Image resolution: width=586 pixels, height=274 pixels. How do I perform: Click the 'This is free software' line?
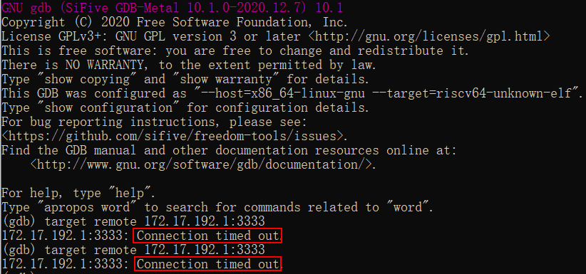(x=235, y=51)
